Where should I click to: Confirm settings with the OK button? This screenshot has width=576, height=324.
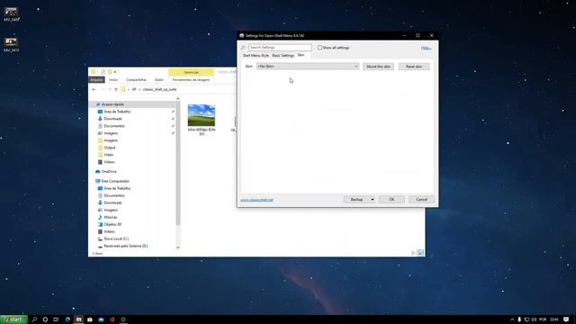click(x=391, y=200)
